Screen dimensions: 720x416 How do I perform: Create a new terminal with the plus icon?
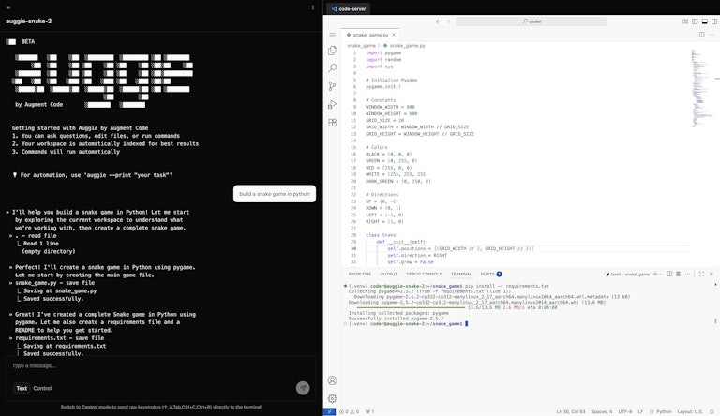pos(655,275)
